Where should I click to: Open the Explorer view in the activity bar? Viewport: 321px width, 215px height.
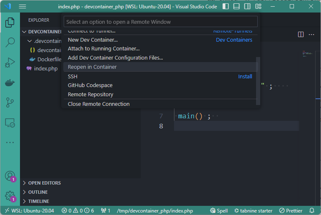(x=10, y=22)
